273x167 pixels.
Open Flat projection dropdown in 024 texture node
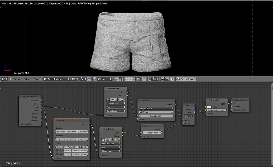[116, 107]
